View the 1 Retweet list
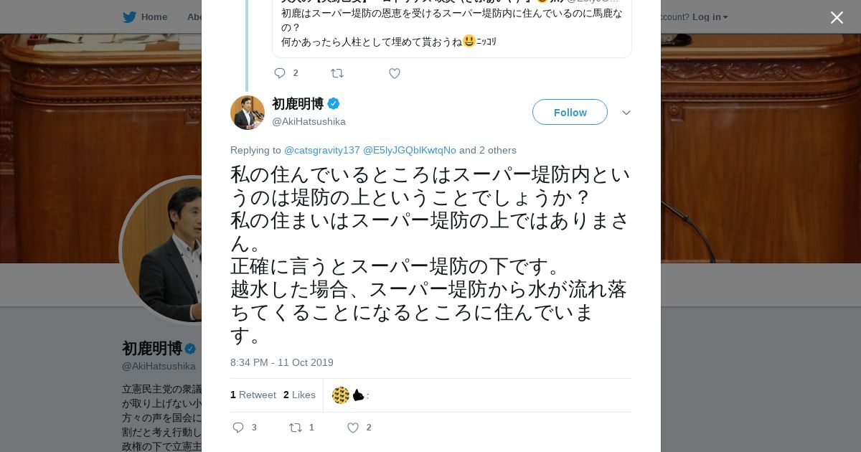Viewport: 861px width, 452px height. tap(253, 395)
